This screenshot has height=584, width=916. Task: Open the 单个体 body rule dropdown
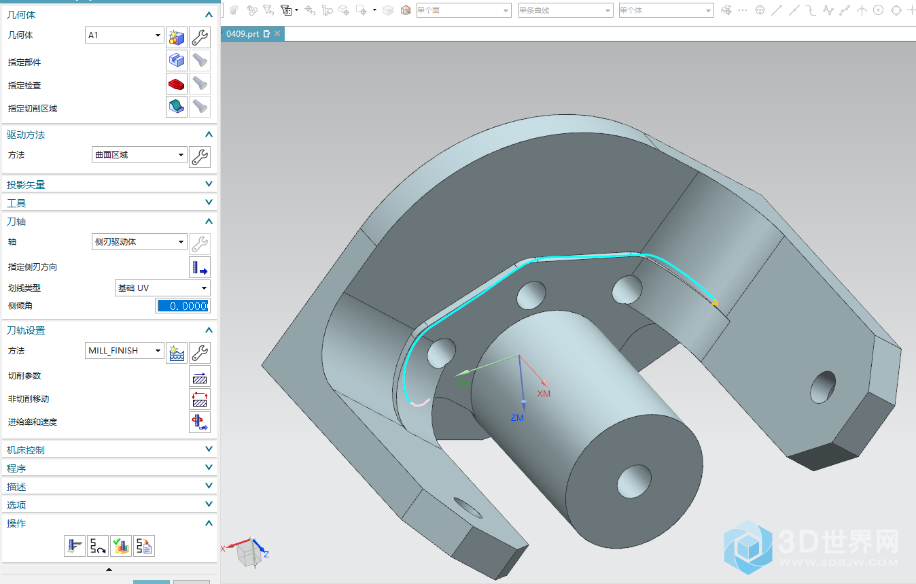pyautogui.click(x=666, y=10)
